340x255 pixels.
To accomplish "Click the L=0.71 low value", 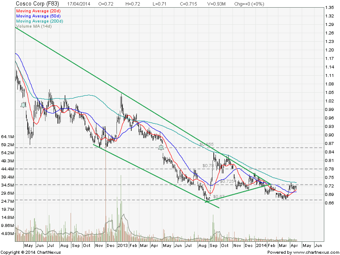I will tap(160, 4).
